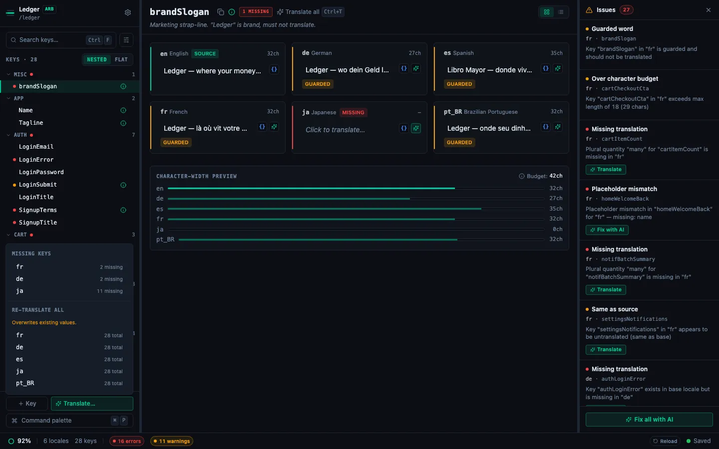
Task: Insert placeholder in English source card
Action: pos(274,69)
